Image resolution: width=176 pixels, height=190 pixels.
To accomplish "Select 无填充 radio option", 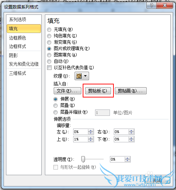I will click(49, 30).
